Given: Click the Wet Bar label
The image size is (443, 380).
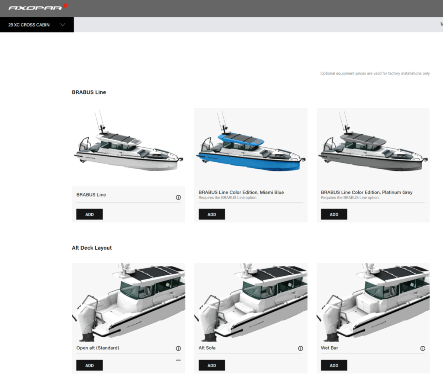Looking at the screenshot, I should tap(329, 348).
